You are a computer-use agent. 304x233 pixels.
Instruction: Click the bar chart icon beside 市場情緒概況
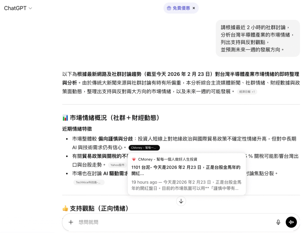tap(66, 118)
